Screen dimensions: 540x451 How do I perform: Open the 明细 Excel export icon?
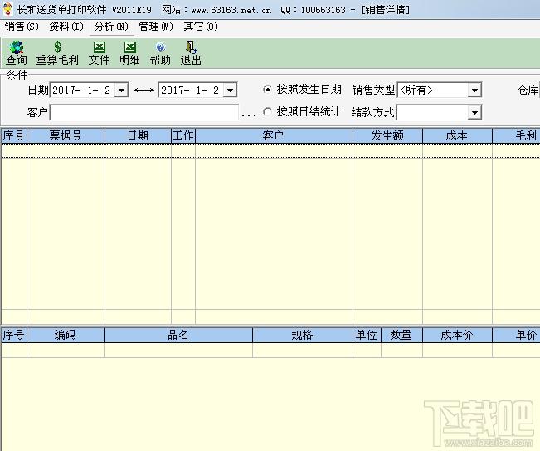point(130,47)
